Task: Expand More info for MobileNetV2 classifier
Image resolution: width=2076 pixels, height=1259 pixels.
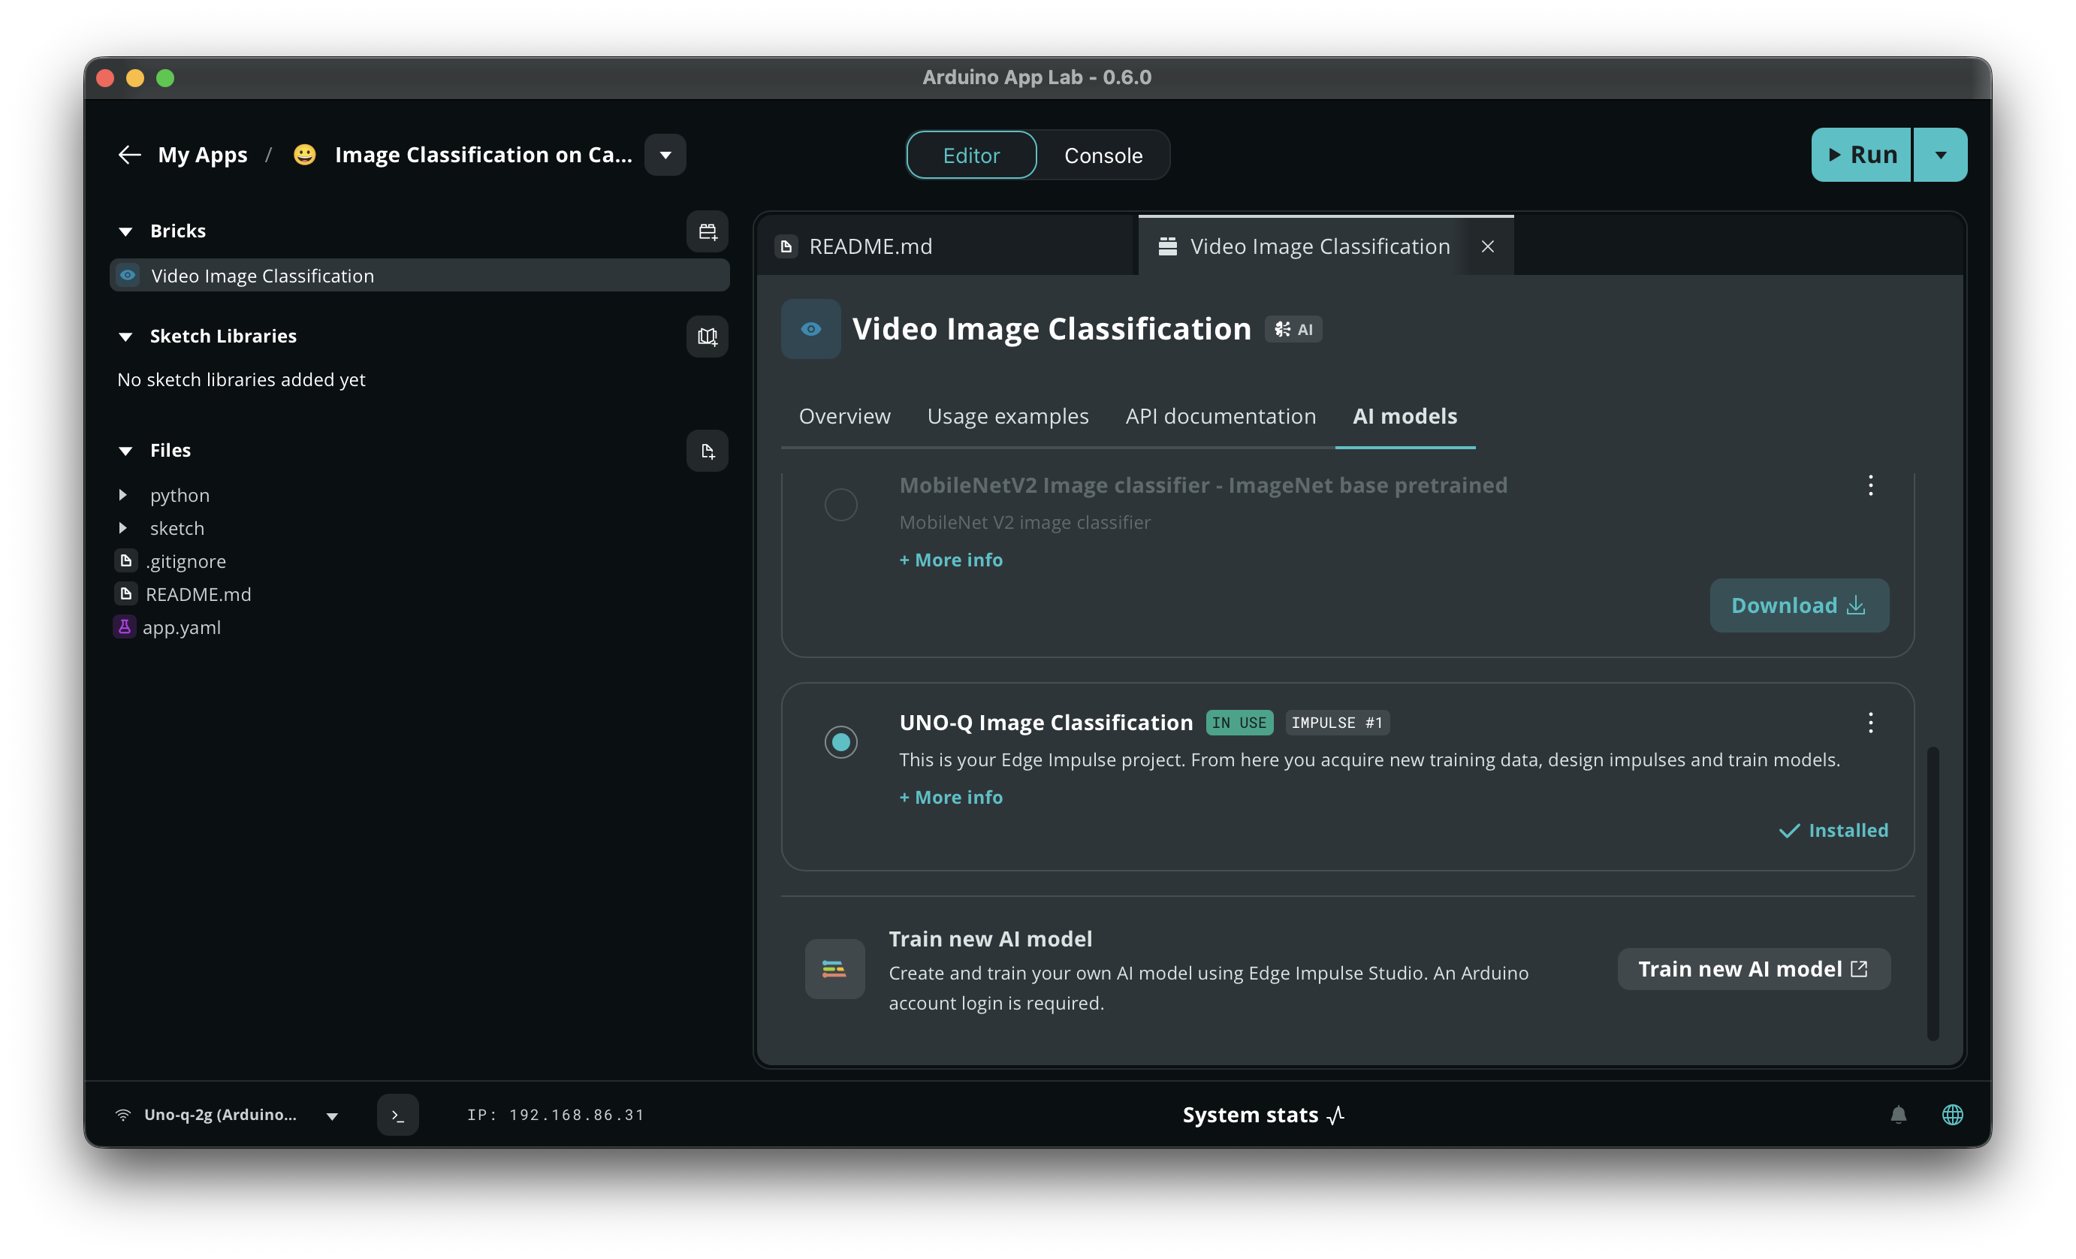Action: pos(950,560)
